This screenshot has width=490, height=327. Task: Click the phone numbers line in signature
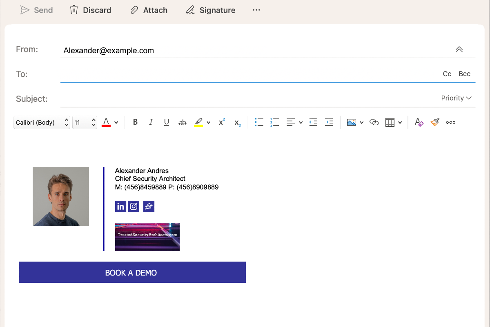(x=167, y=187)
